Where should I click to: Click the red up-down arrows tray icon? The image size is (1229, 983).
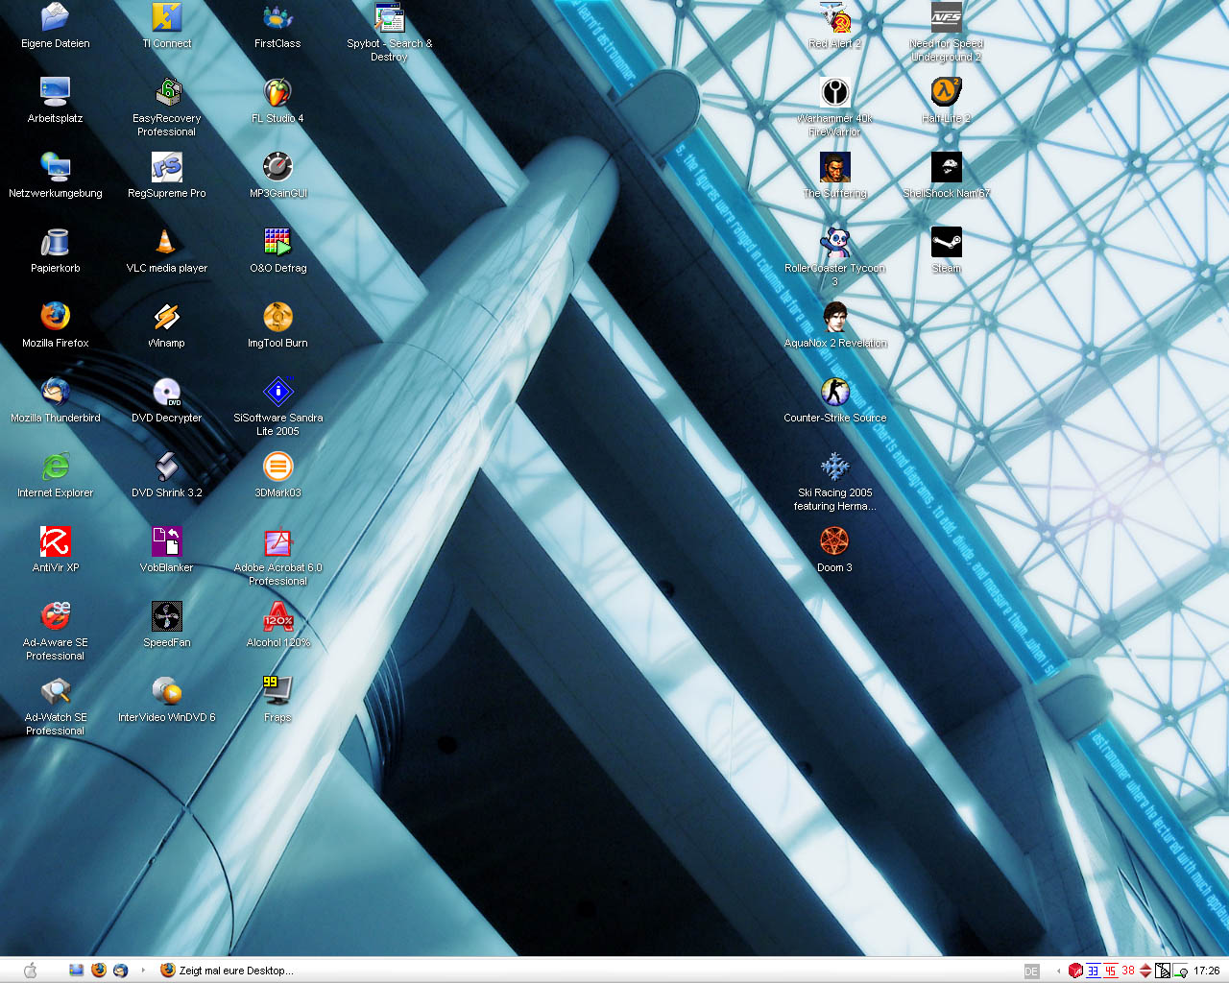(1145, 971)
